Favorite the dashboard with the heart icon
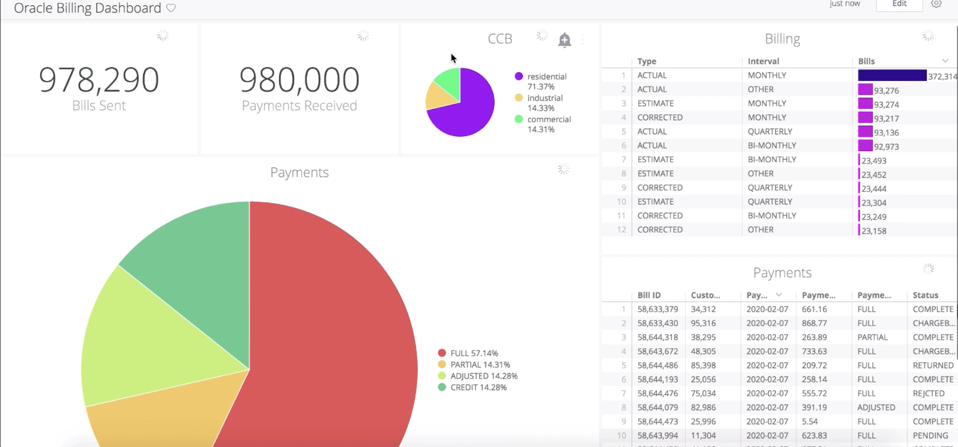The height and width of the screenshot is (447, 958). (171, 8)
